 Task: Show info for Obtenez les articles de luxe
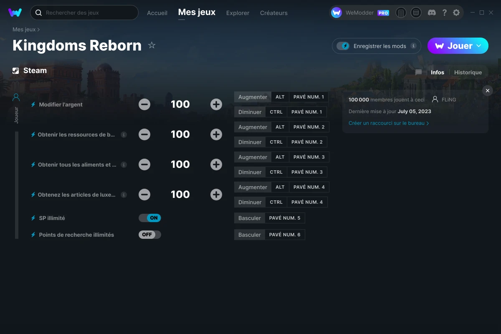(x=124, y=195)
